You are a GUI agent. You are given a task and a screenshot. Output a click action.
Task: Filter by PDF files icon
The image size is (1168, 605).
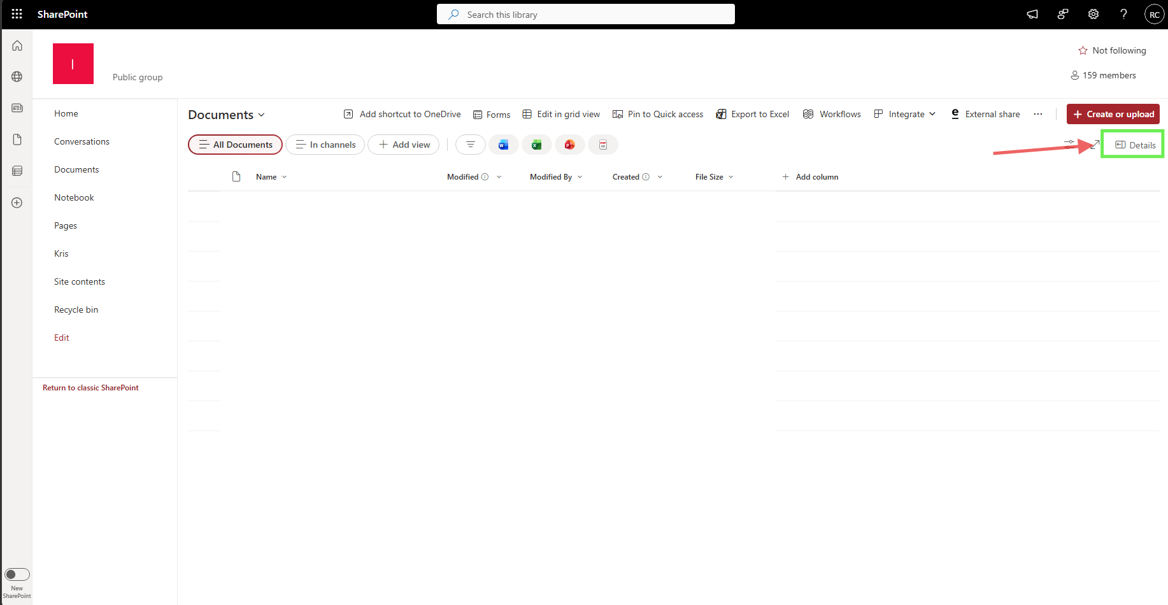603,145
